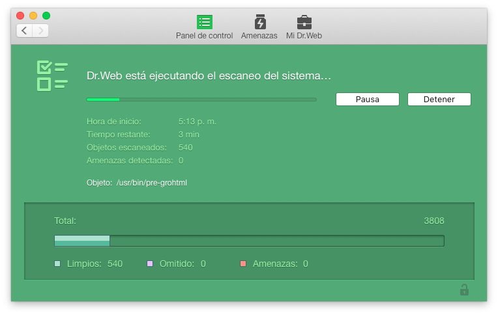Switch to the Amenazas tab
Screen dimensions: 498x315
259,27
